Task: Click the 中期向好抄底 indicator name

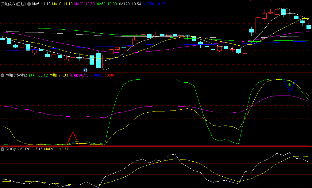Action: (x=17, y=75)
